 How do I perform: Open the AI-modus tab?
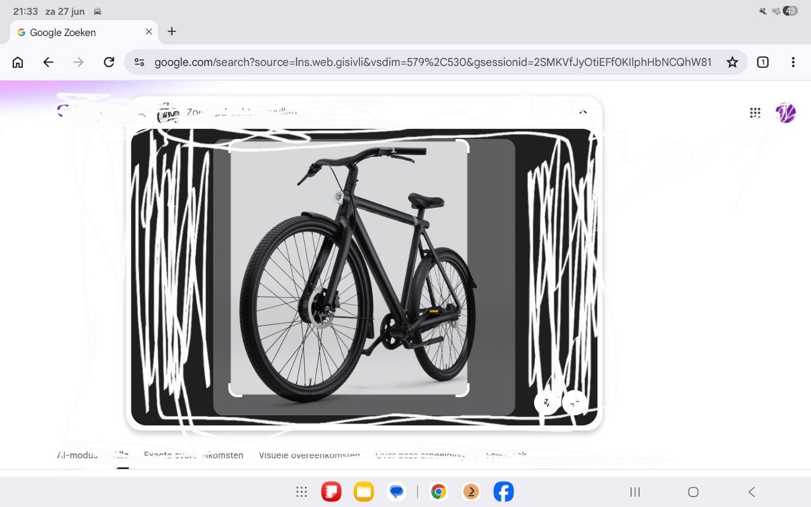coord(77,455)
